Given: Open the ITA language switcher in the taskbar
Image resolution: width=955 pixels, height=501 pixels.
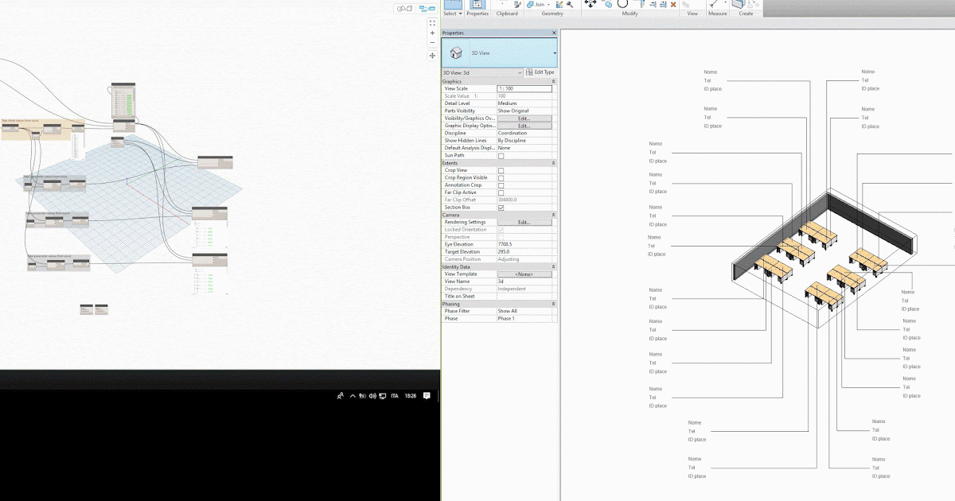Looking at the screenshot, I should tap(394, 395).
